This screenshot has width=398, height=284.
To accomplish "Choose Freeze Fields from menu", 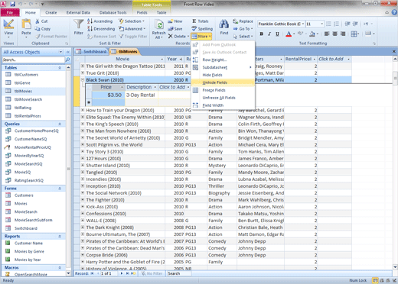I will pos(223,90).
